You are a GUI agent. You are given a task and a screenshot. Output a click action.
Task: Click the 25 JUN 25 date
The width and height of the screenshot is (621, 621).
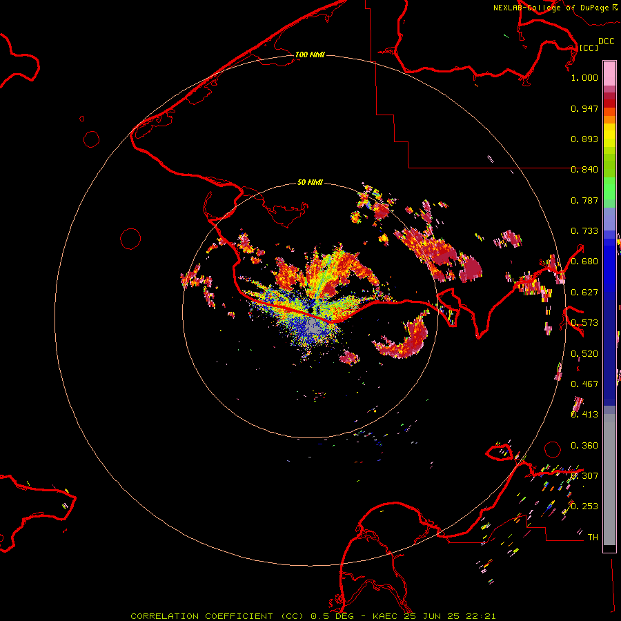click(x=432, y=616)
